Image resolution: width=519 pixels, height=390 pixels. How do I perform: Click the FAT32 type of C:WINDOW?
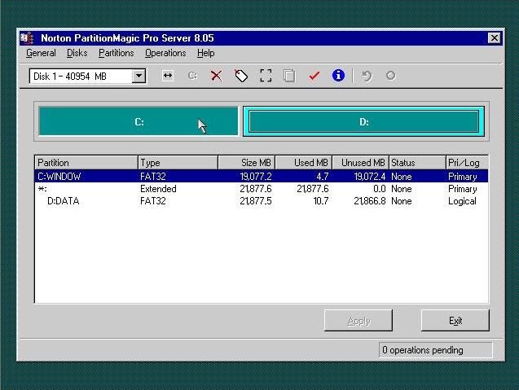coord(153,177)
